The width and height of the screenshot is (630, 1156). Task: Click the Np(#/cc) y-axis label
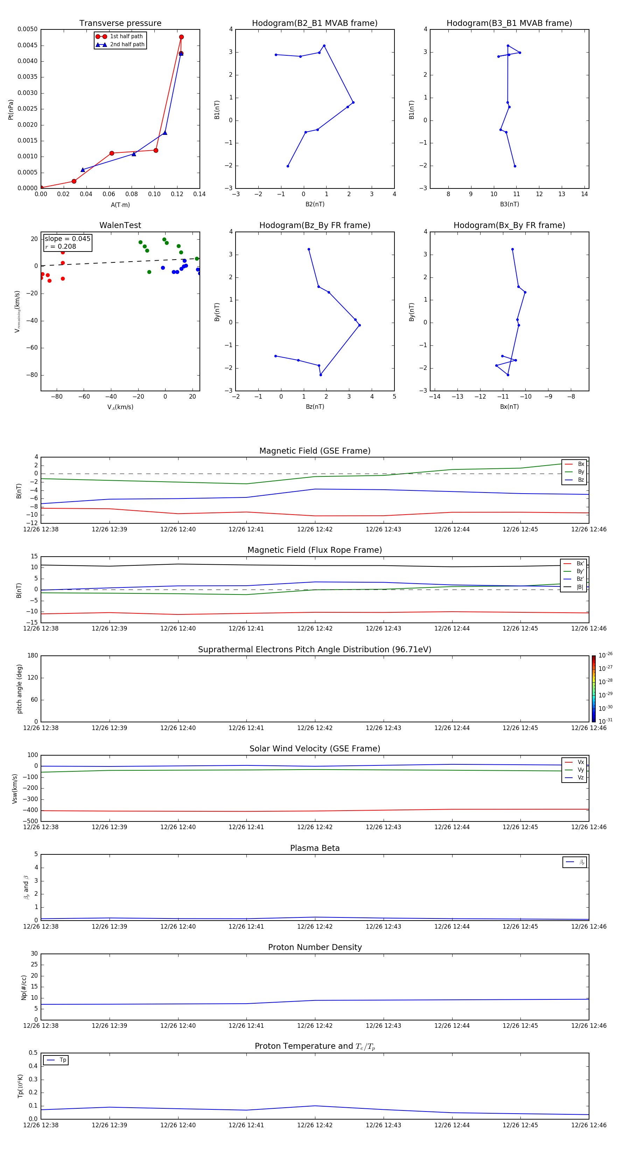click(x=24, y=987)
